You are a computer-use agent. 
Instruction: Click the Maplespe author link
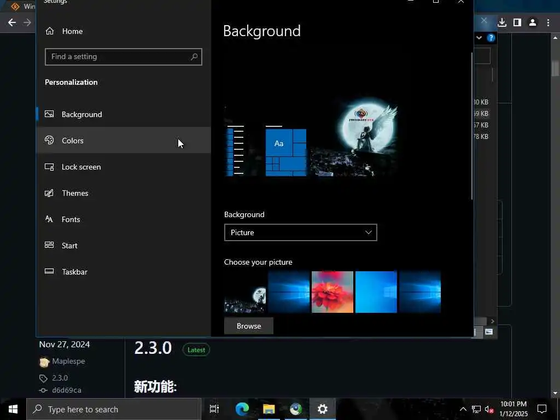click(68, 361)
